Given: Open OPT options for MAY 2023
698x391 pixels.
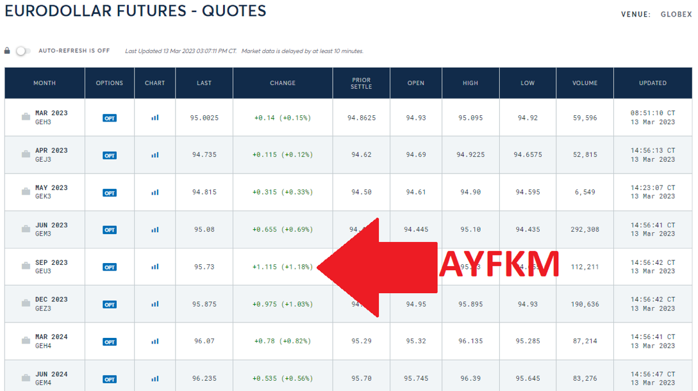Looking at the screenshot, I should [x=110, y=193].
